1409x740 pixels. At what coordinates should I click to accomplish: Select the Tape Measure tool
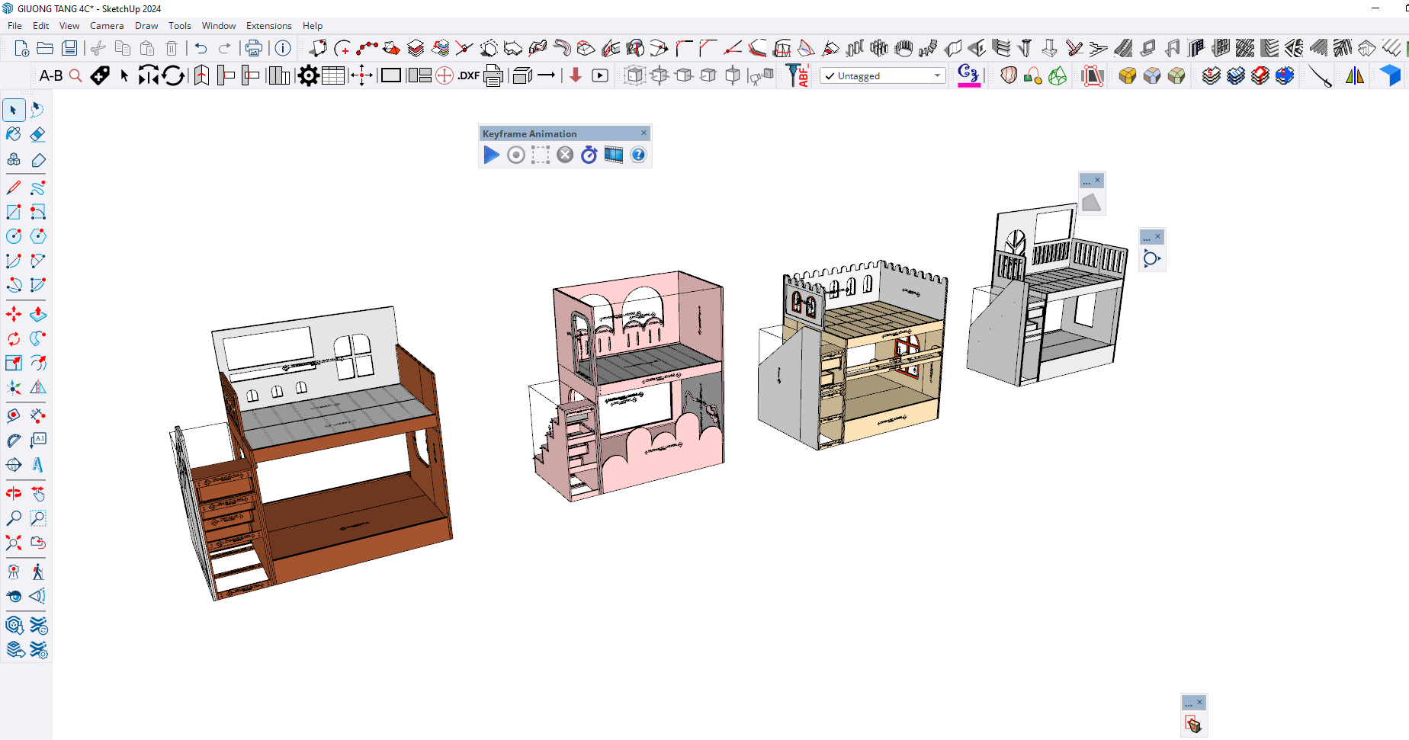[x=14, y=415]
